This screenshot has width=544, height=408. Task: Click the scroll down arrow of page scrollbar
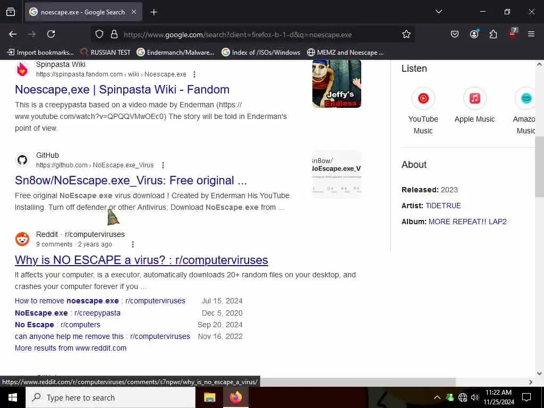[x=539, y=373]
